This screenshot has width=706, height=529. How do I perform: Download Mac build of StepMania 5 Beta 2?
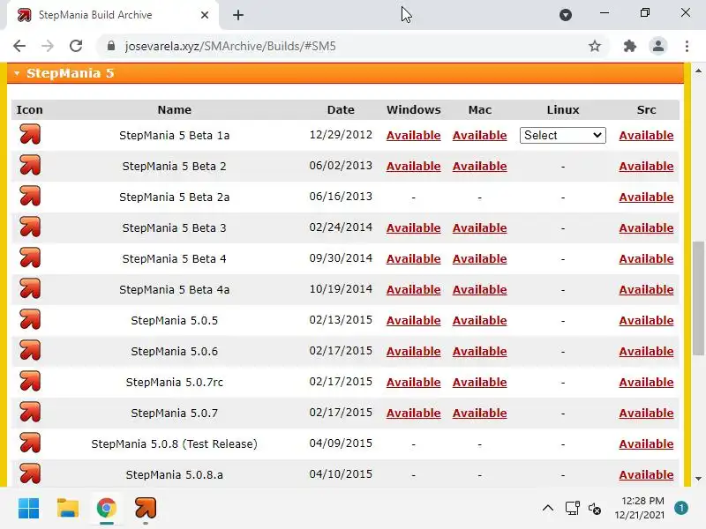click(x=479, y=167)
